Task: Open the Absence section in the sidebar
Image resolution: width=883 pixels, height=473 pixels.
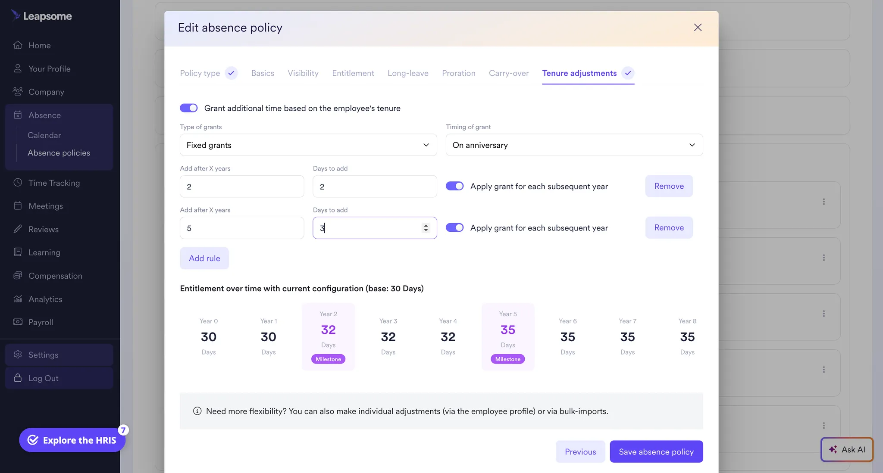Action: pyautogui.click(x=44, y=115)
